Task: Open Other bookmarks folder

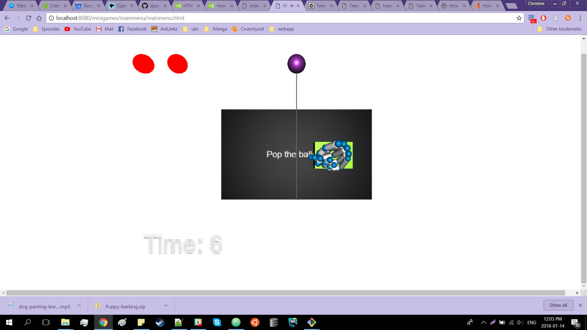Action: pyautogui.click(x=559, y=29)
